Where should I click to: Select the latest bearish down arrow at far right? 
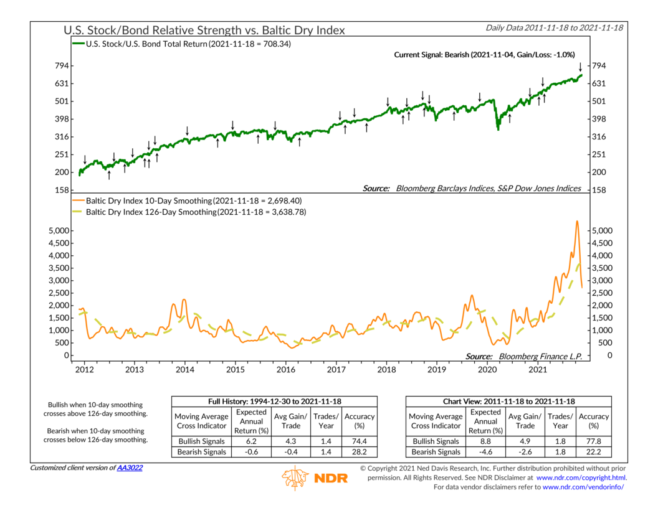coord(580,66)
